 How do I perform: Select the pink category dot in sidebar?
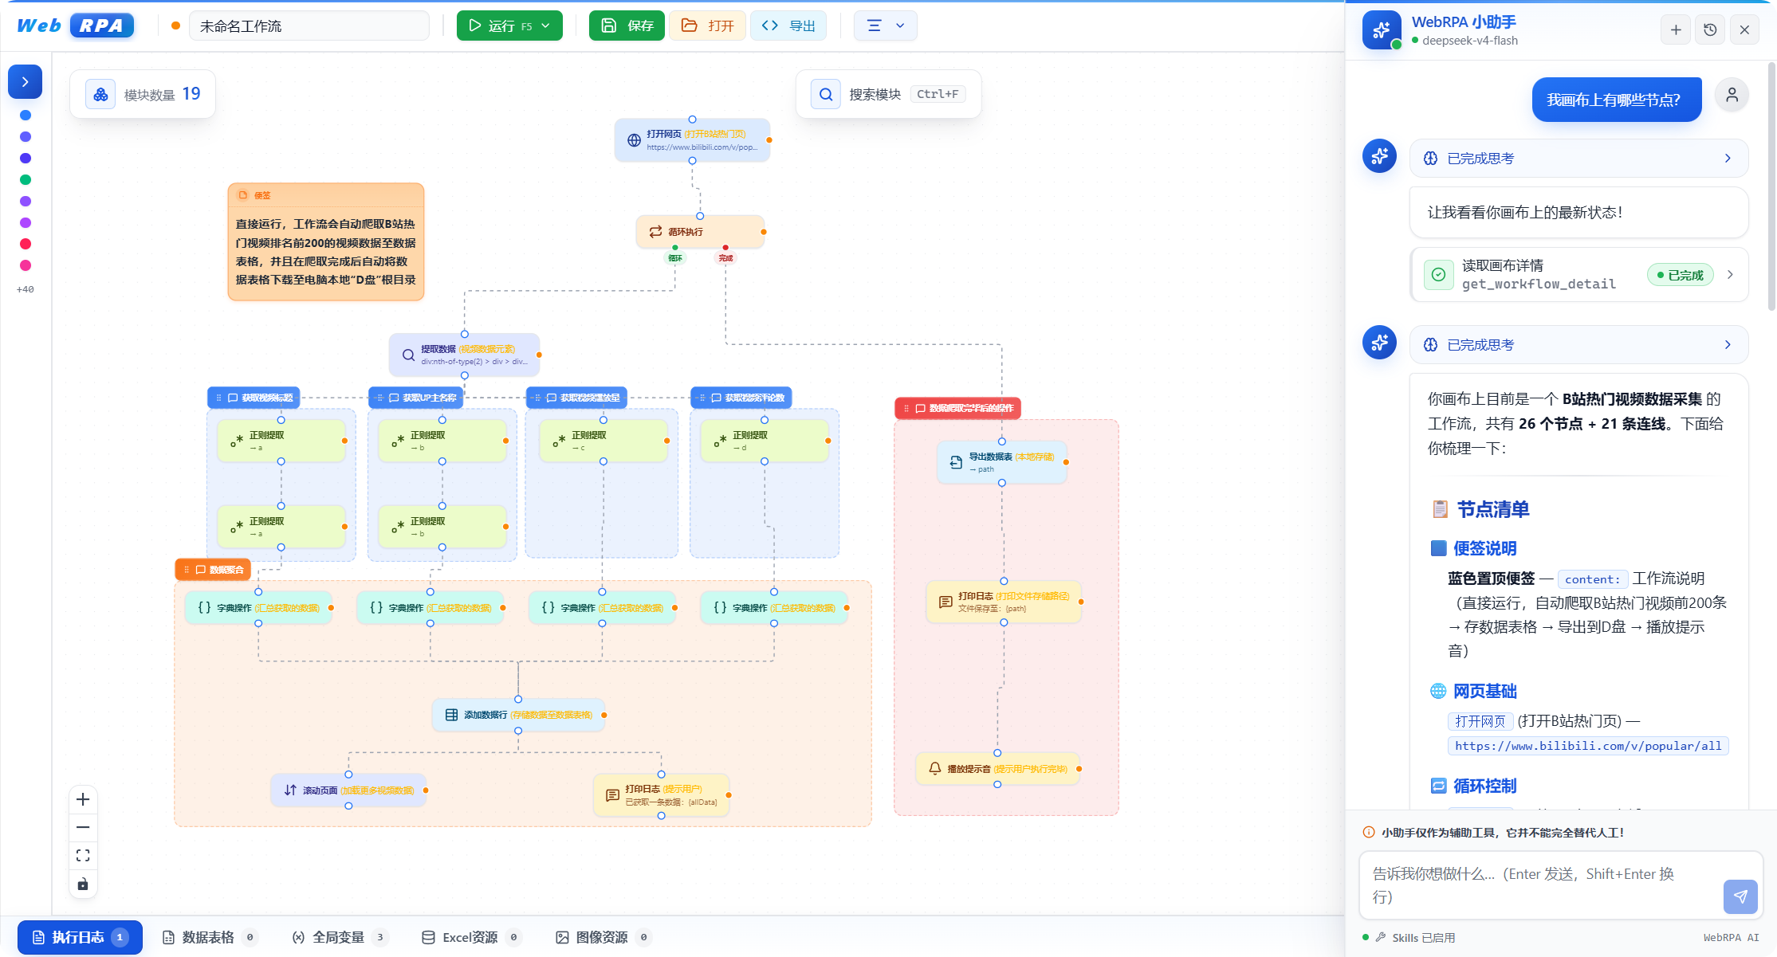[26, 265]
